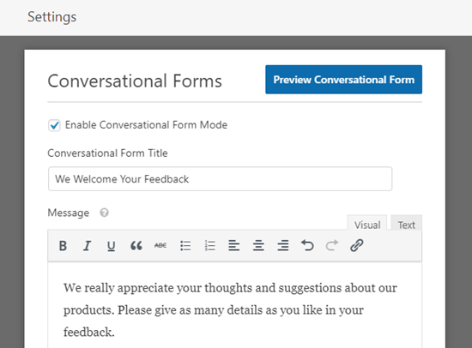
Task: Create a bulleted list
Action: [x=185, y=246]
